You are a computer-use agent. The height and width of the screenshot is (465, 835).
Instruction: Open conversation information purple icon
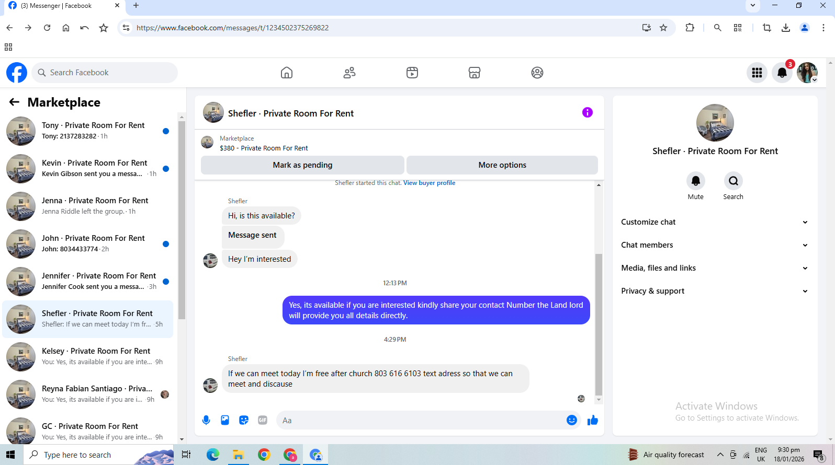coord(588,112)
